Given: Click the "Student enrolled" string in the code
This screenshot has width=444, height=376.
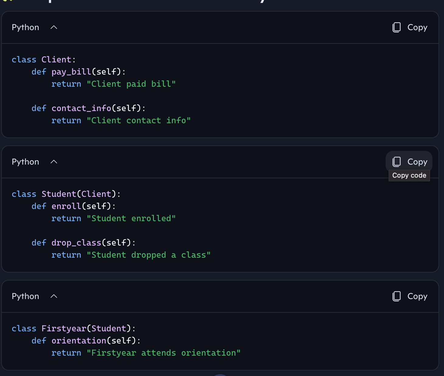Looking at the screenshot, I should 131,218.
